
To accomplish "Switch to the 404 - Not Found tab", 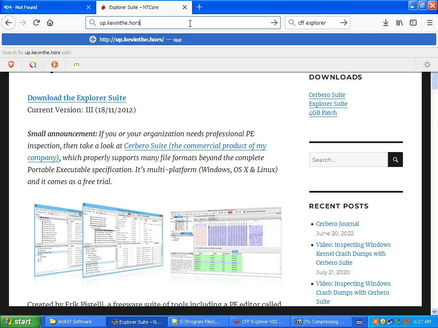I will [x=47, y=7].
